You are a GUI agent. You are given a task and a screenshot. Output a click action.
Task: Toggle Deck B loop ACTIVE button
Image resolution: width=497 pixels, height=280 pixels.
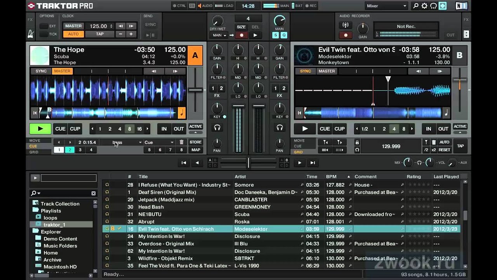(x=460, y=126)
